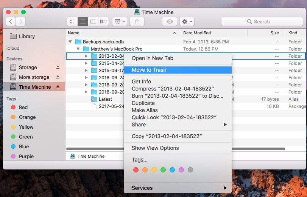The height and width of the screenshot is (197, 307).
Task: Open the Services submenu
Action: [178, 188]
